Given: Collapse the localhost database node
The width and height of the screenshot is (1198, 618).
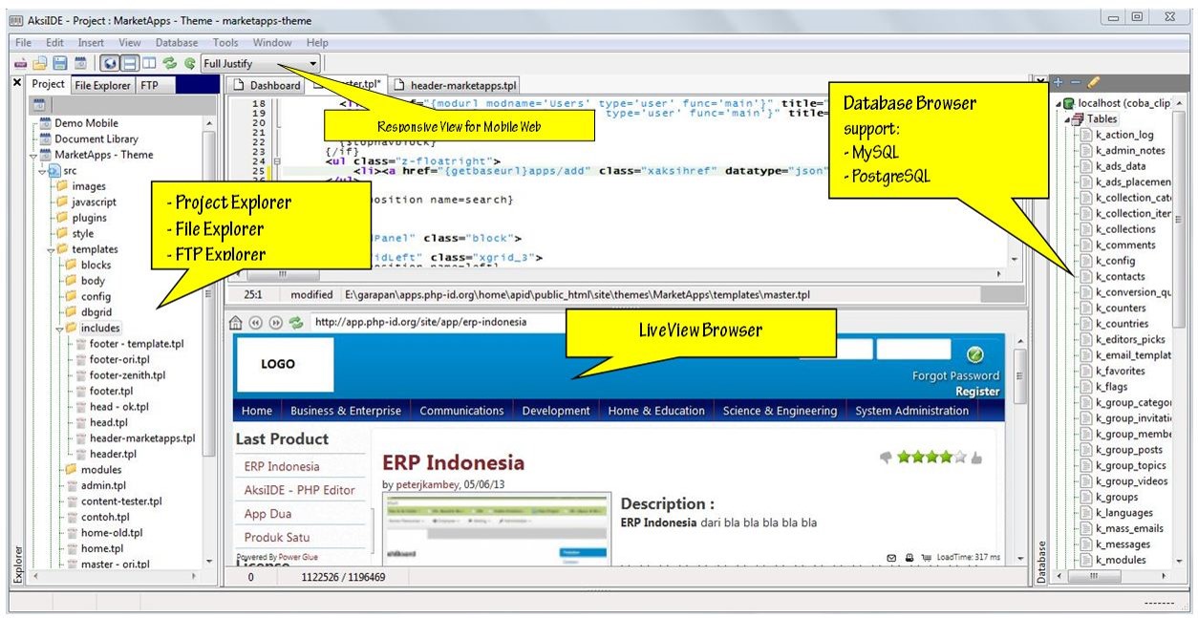Looking at the screenshot, I should point(1059,103).
